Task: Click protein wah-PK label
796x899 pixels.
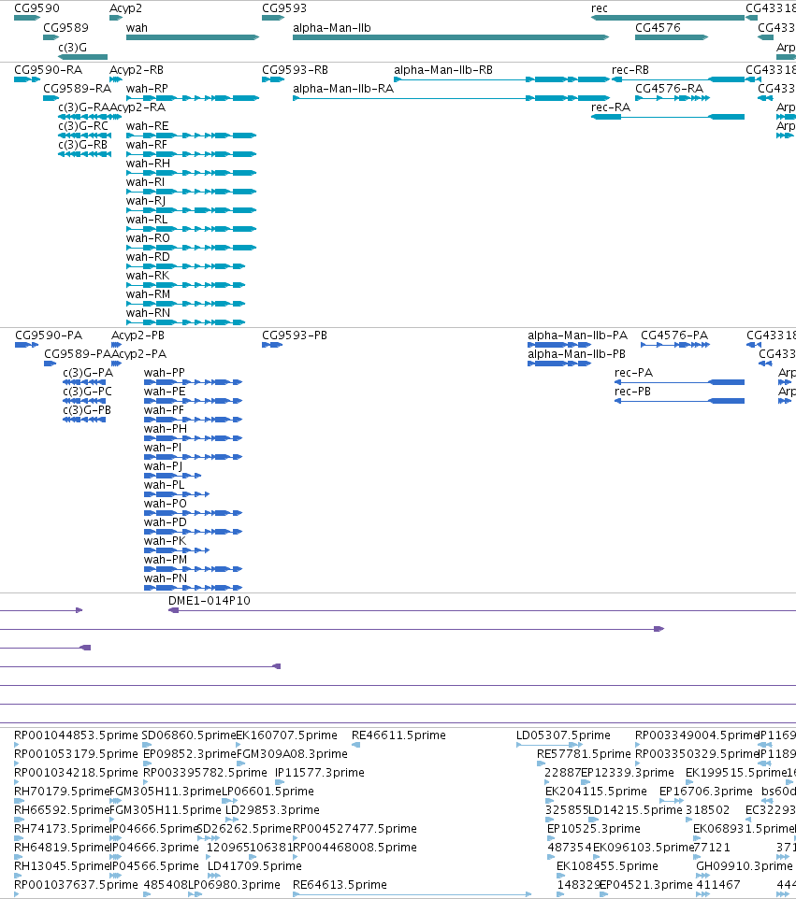Action: click(x=166, y=541)
